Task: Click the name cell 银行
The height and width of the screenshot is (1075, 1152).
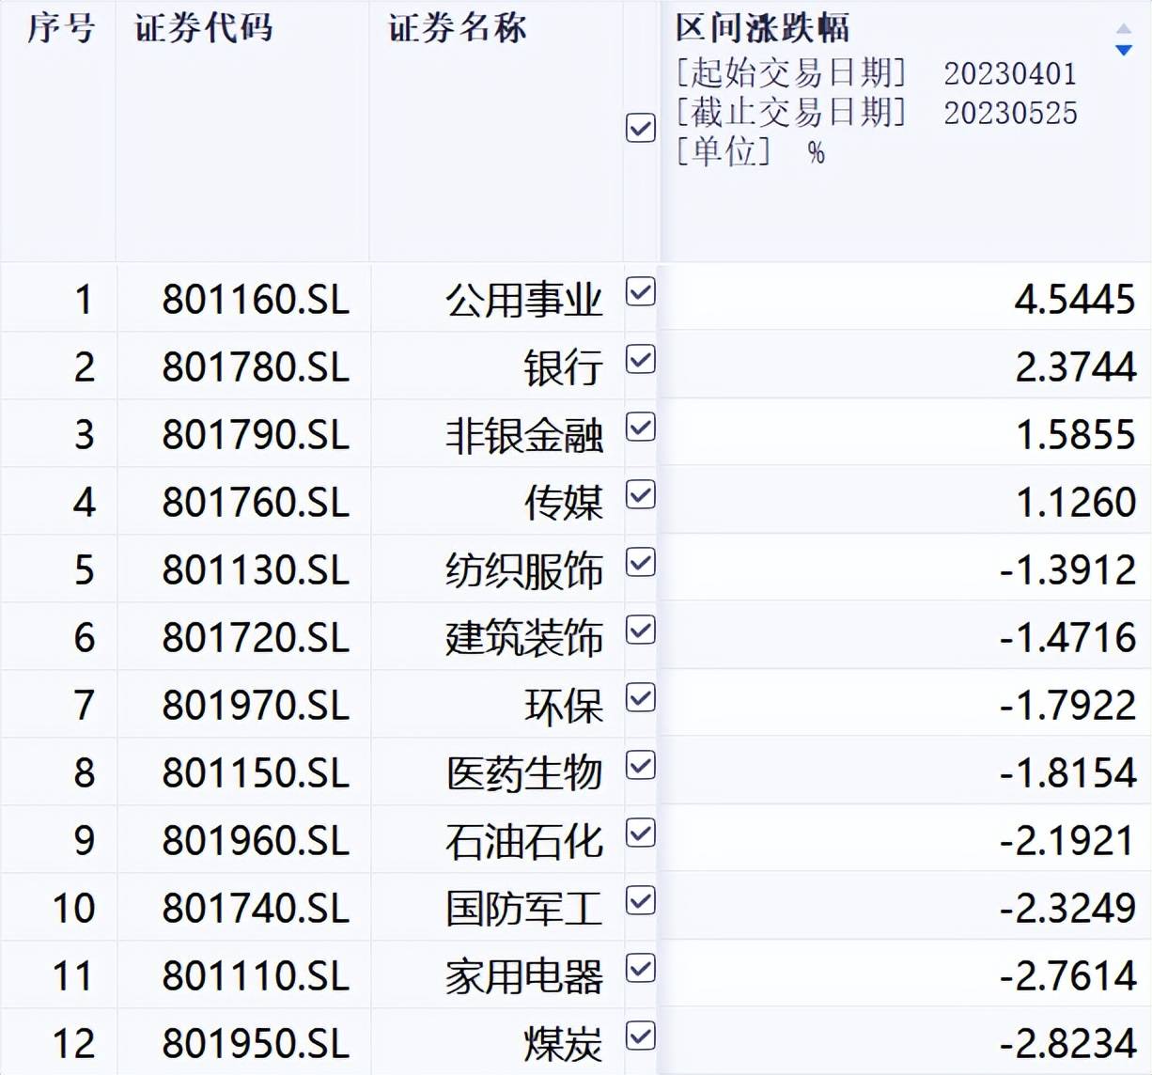Action: (x=564, y=367)
